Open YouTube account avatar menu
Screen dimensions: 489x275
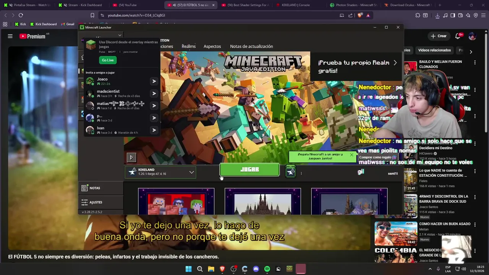(x=472, y=36)
